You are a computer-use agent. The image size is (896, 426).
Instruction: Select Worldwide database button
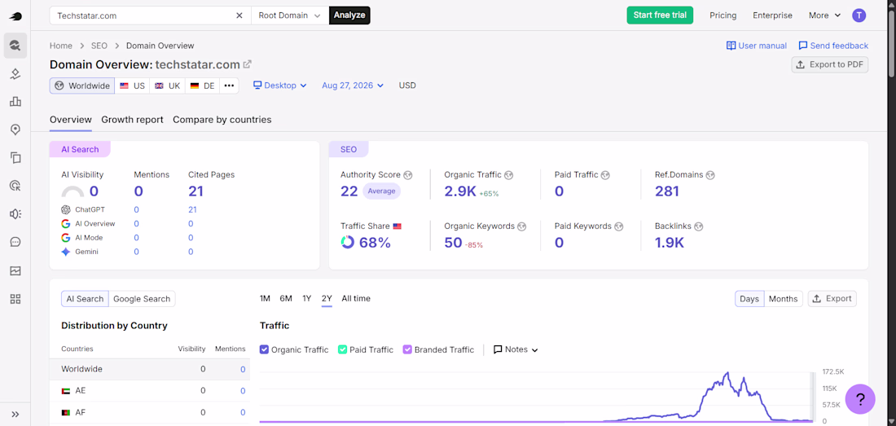click(x=82, y=86)
